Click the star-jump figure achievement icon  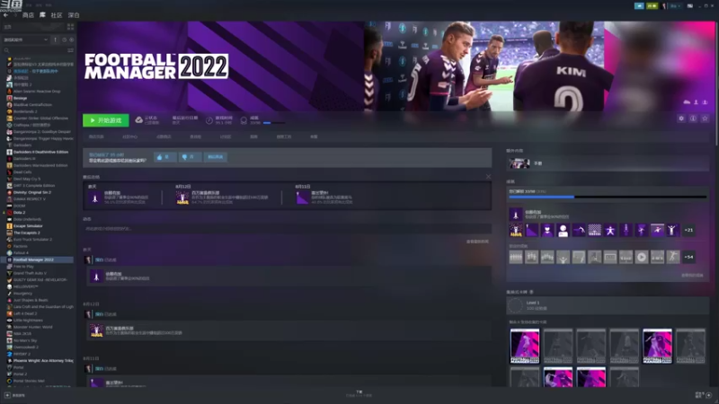[x=610, y=230]
